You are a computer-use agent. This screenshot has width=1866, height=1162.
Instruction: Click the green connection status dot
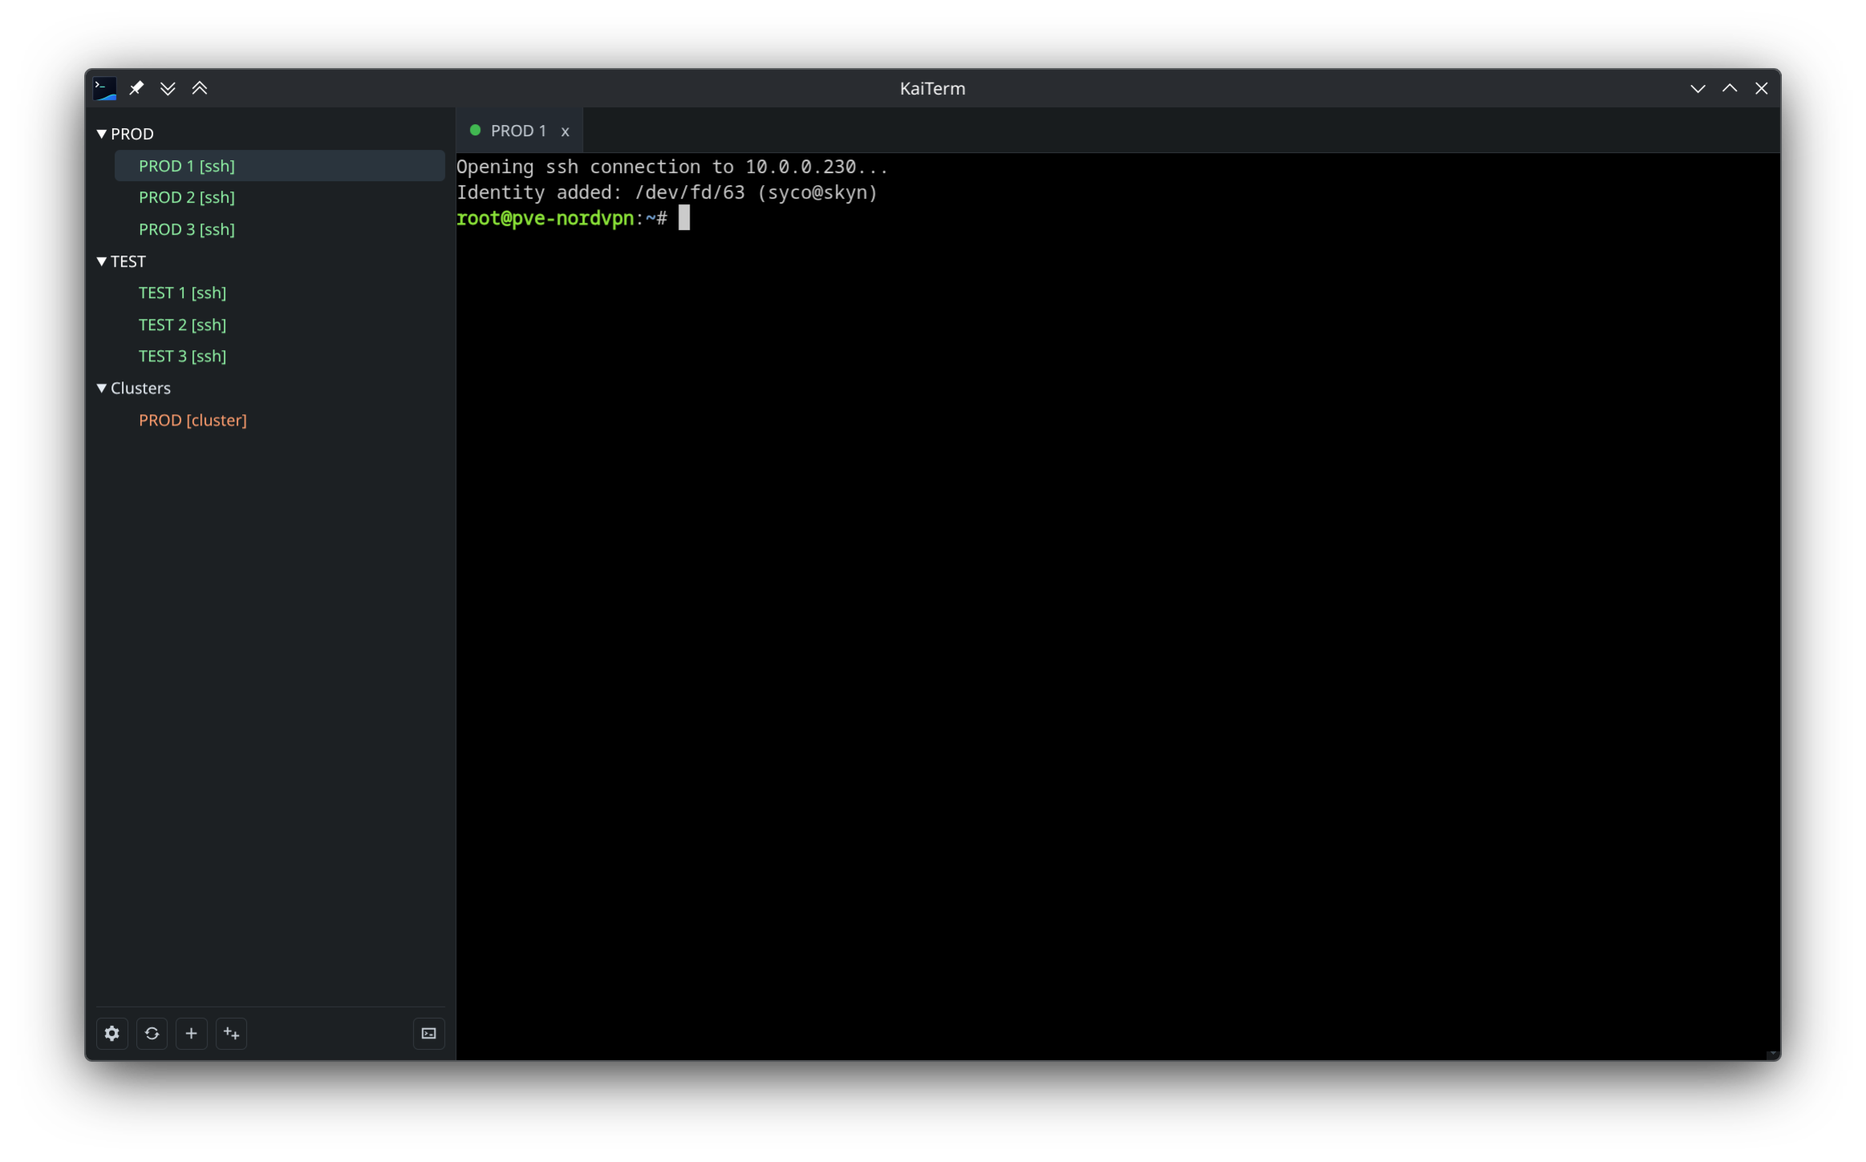click(476, 130)
